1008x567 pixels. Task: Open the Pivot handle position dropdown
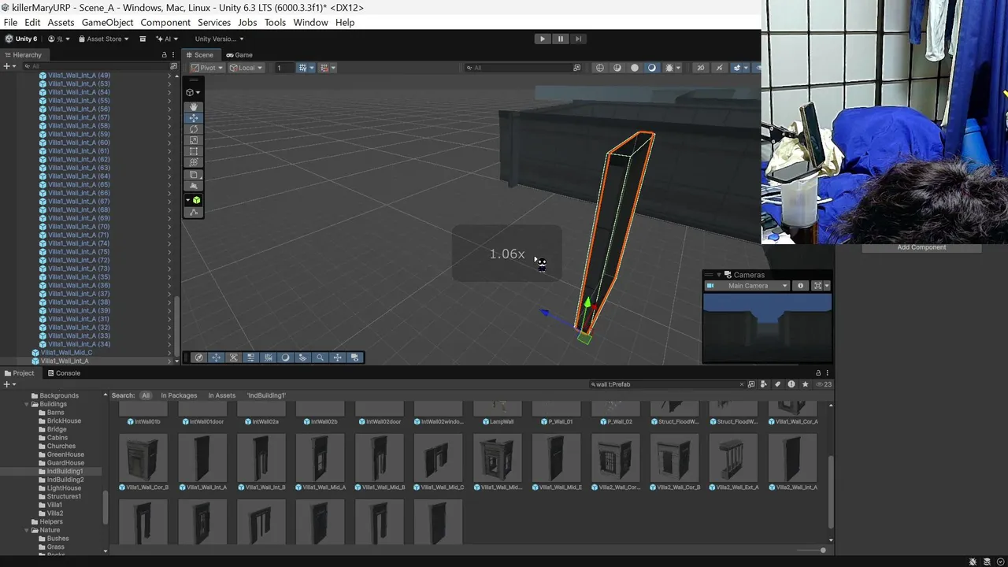pyautogui.click(x=207, y=68)
